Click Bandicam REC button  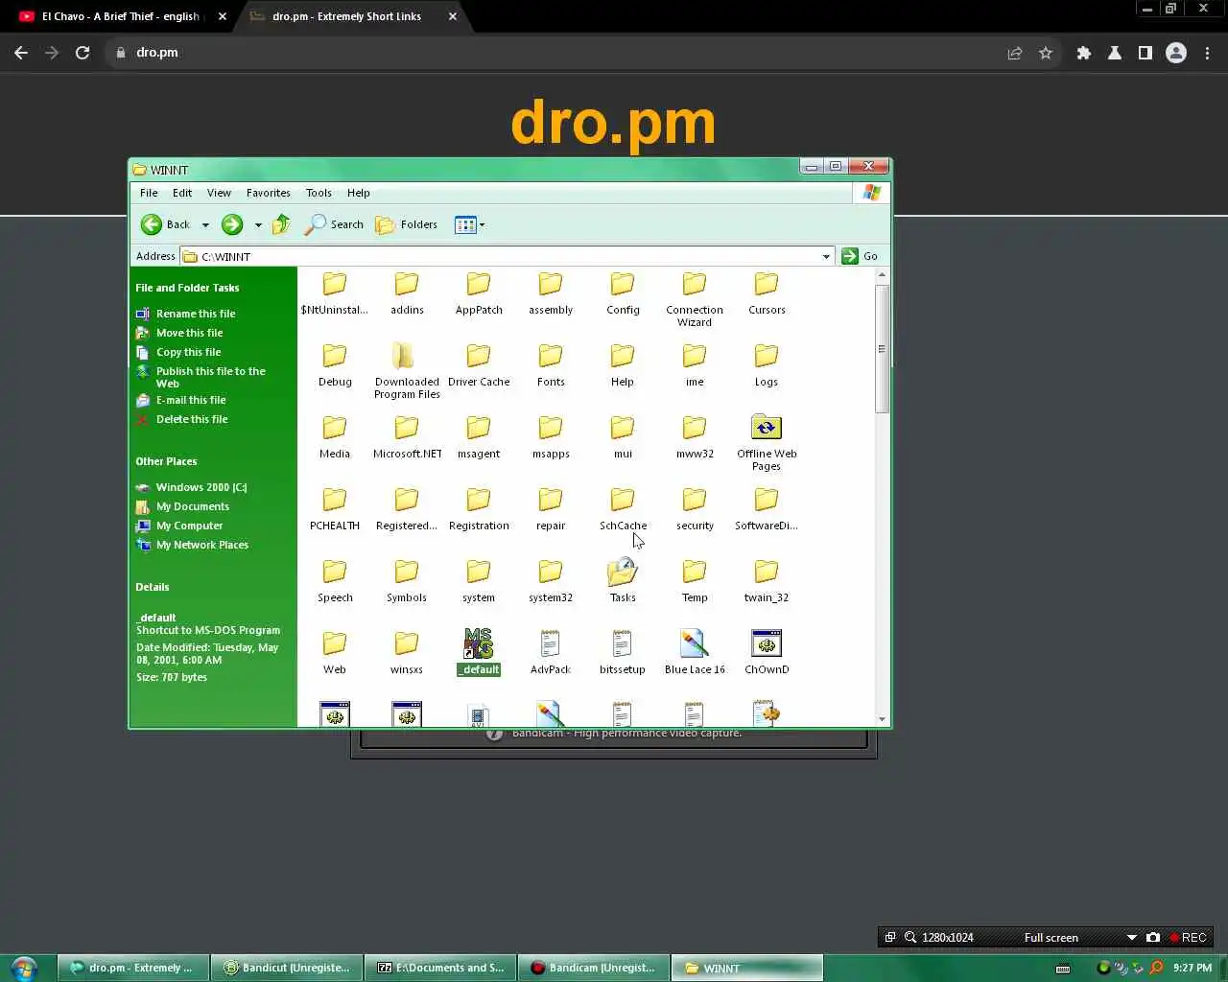pos(1188,937)
